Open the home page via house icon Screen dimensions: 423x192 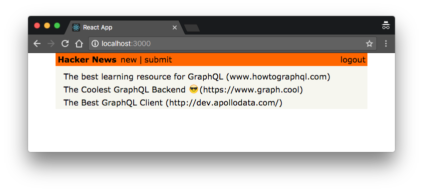click(x=79, y=43)
